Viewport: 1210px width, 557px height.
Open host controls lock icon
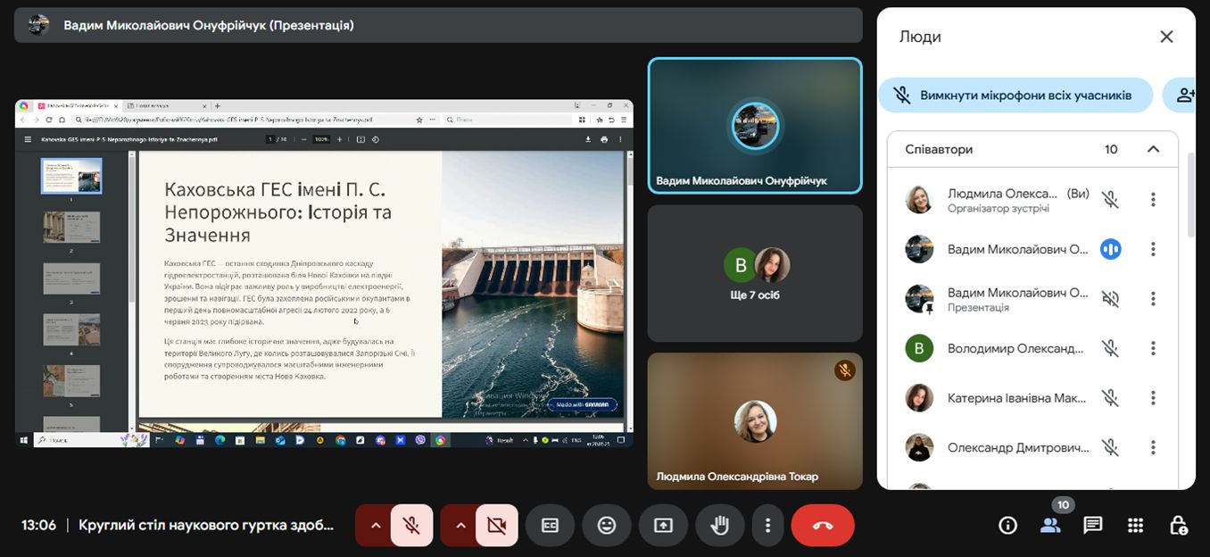pos(1178,526)
